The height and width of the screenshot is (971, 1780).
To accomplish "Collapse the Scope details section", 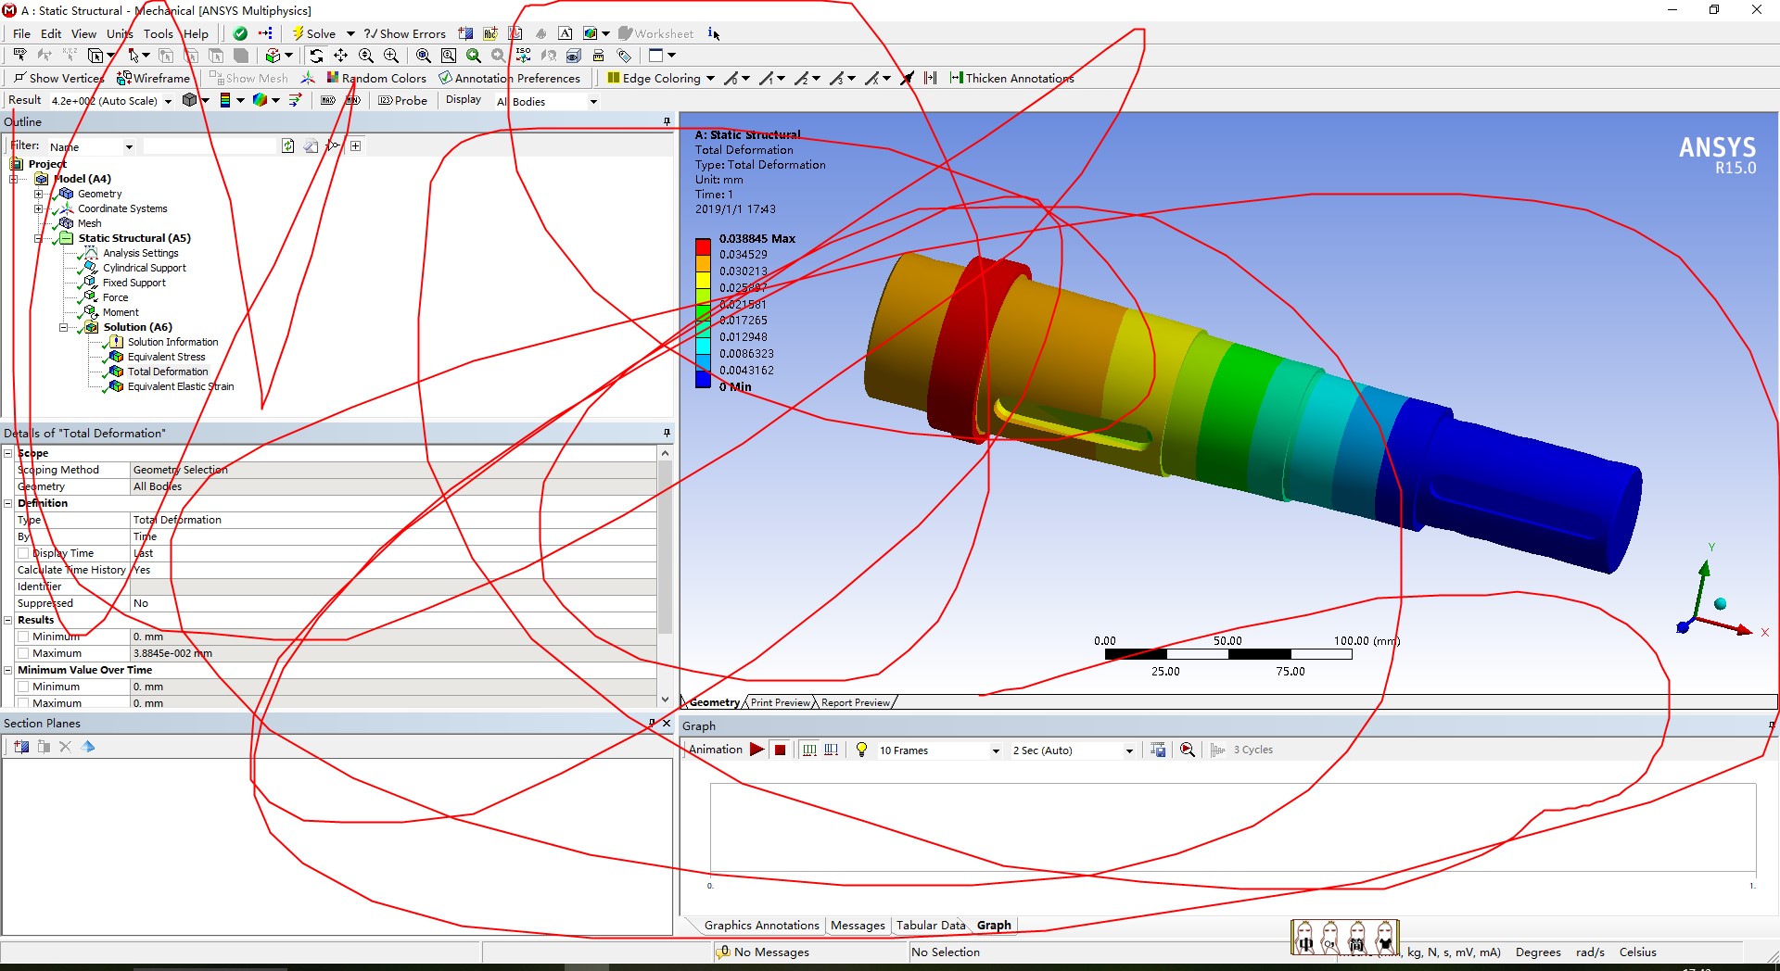I will (8, 453).
